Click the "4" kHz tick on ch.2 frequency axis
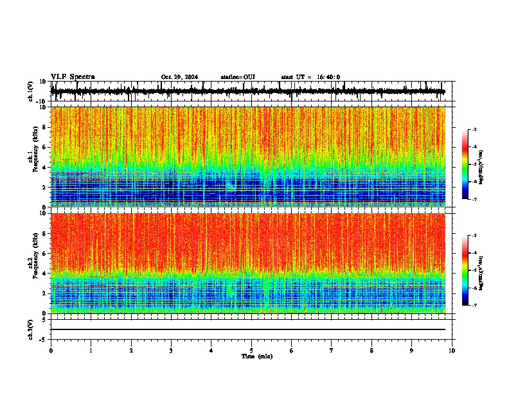 pyautogui.click(x=44, y=274)
